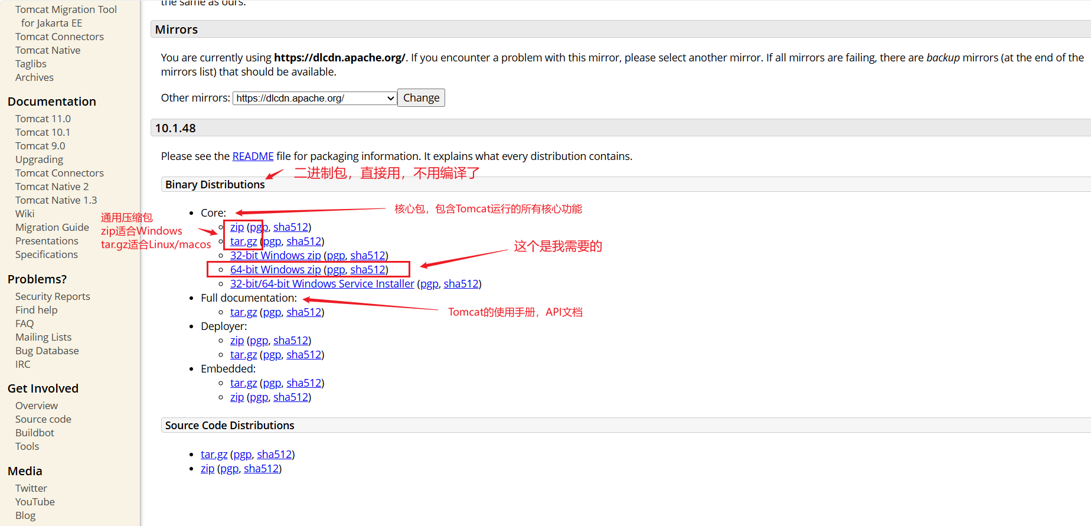Open sha512 for 64-bit Windows zip
Viewport: 1091px width, 526px height.
(x=368, y=270)
